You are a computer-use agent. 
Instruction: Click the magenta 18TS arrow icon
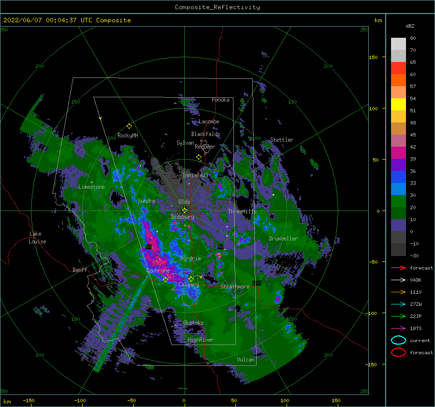click(398, 329)
